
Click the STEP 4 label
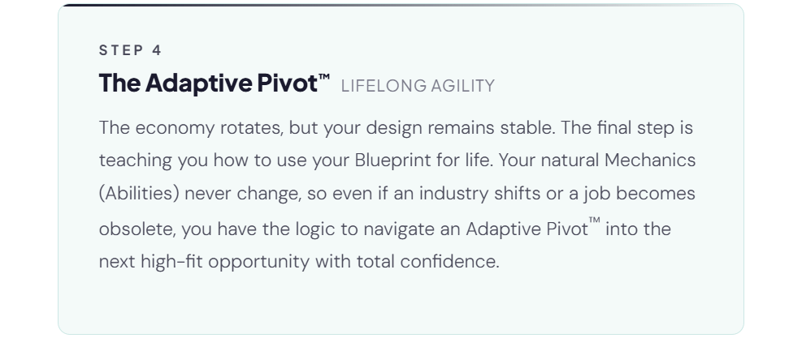point(130,50)
